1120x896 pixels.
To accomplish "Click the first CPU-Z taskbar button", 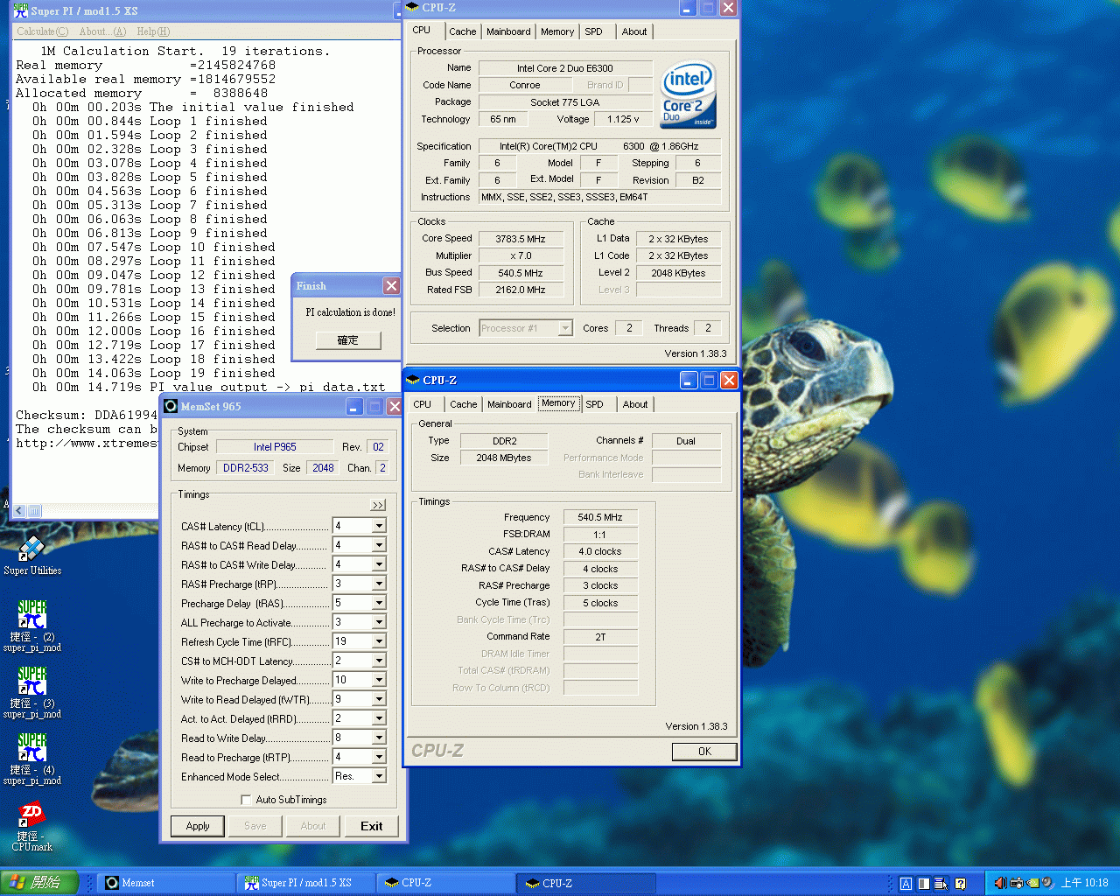I will click(446, 883).
